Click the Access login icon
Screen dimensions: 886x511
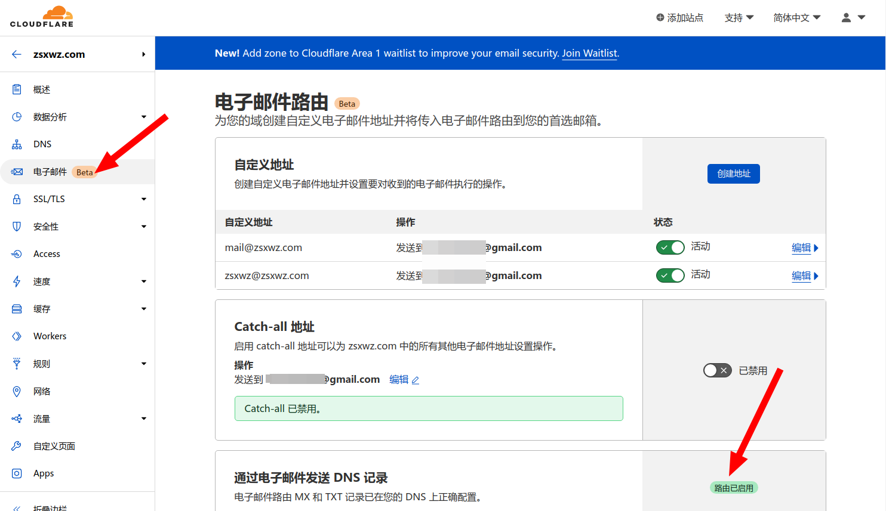17,254
